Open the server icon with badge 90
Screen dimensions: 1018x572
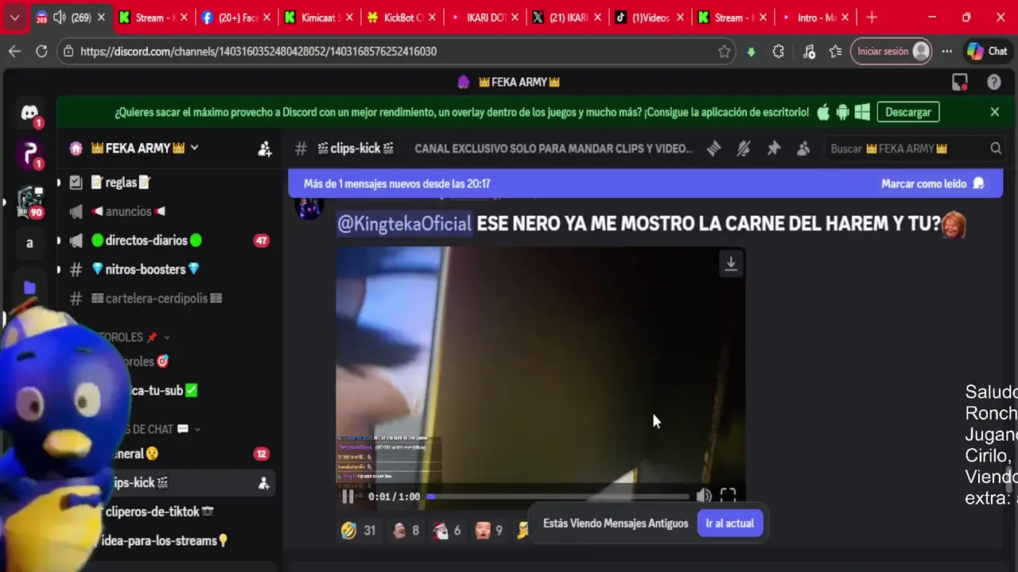point(29,200)
